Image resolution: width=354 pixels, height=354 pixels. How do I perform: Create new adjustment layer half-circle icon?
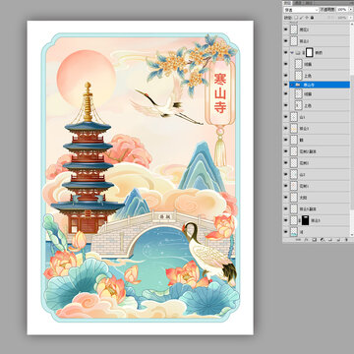click(322, 240)
